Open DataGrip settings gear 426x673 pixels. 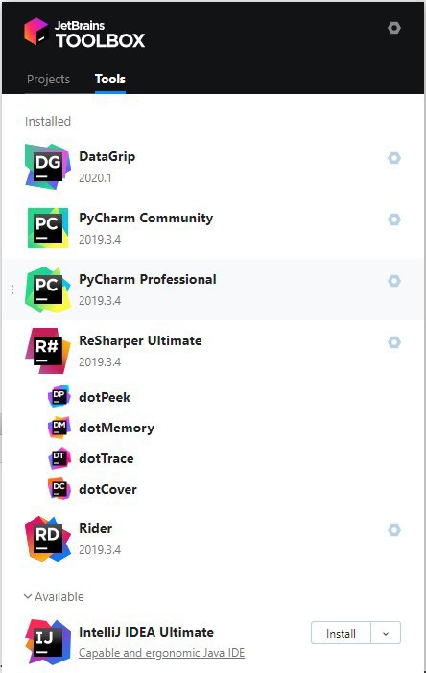coord(393,158)
